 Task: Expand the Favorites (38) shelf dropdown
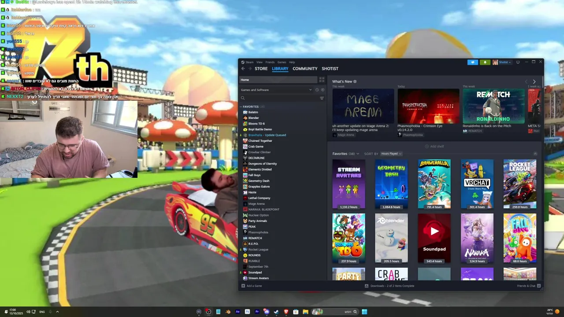pos(357,154)
